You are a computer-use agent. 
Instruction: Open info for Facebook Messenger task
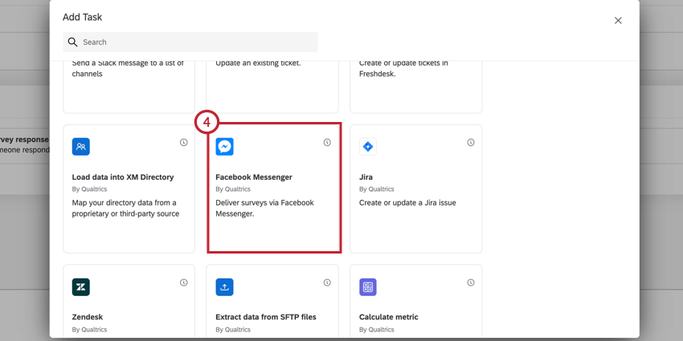(x=327, y=142)
